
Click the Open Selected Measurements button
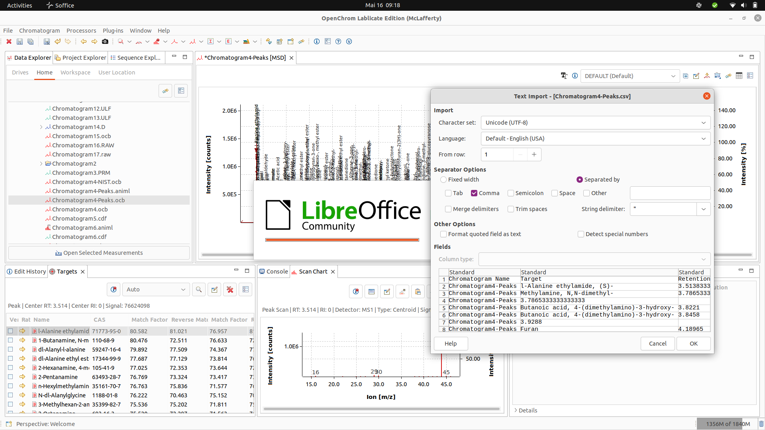coord(99,252)
